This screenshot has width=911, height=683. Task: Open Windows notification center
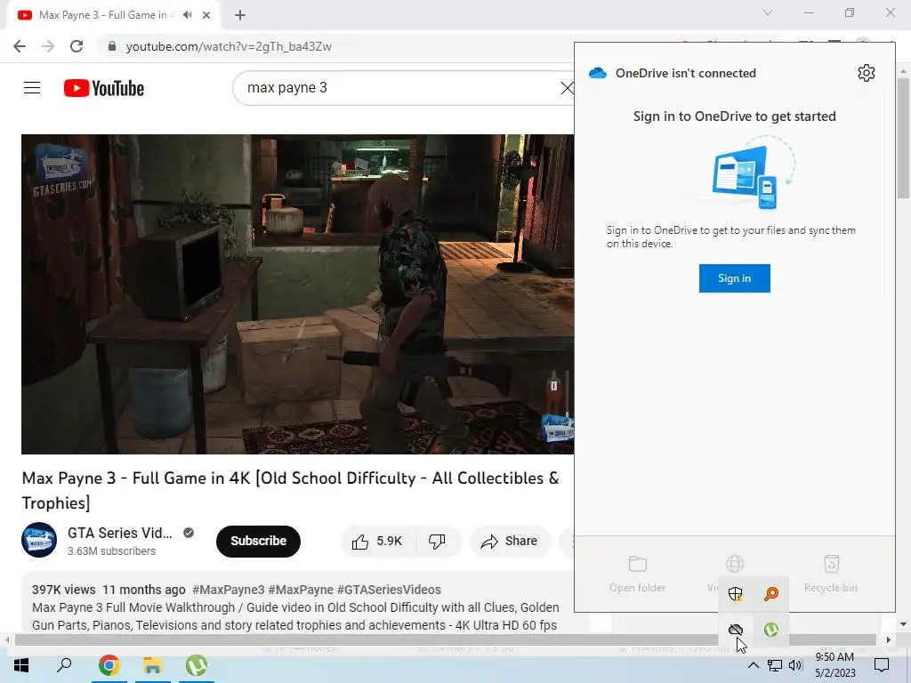click(x=882, y=665)
